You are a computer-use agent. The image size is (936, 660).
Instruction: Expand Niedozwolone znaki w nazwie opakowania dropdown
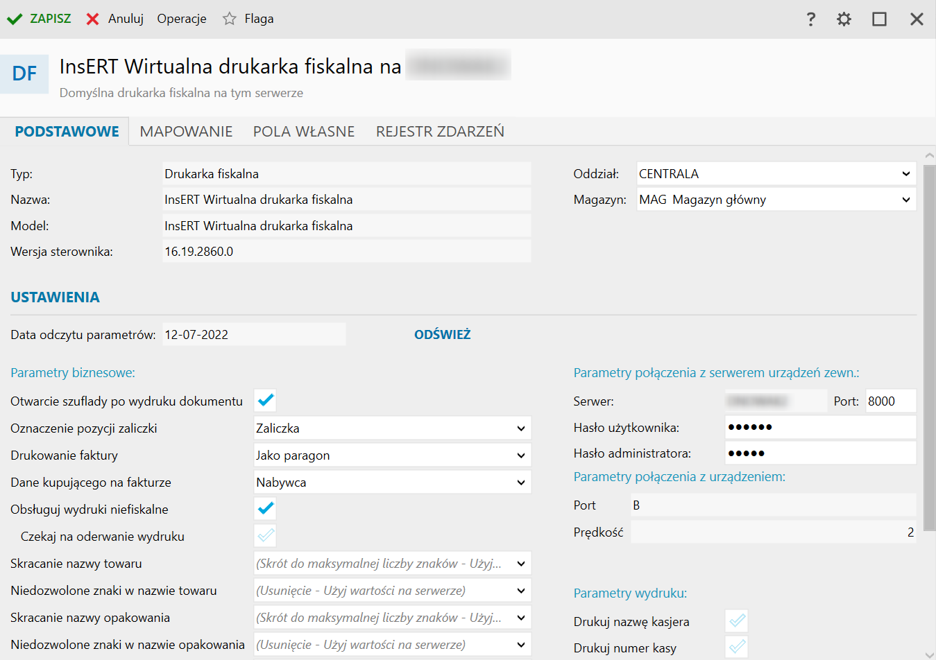[393, 645]
